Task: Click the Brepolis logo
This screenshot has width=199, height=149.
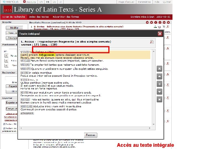Action: point(11,2)
